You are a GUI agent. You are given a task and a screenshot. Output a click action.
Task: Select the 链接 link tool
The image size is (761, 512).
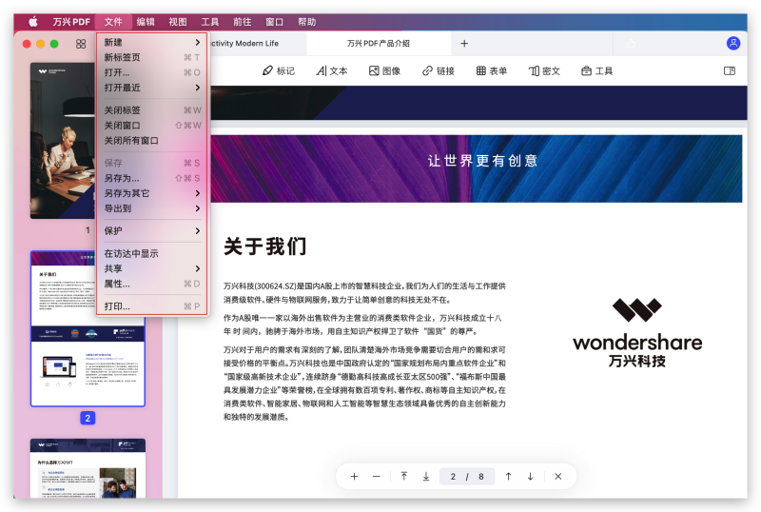click(x=439, y=71)
